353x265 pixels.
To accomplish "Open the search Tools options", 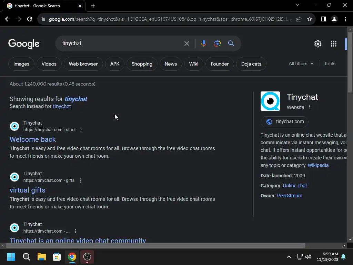I will coord(330,64).
